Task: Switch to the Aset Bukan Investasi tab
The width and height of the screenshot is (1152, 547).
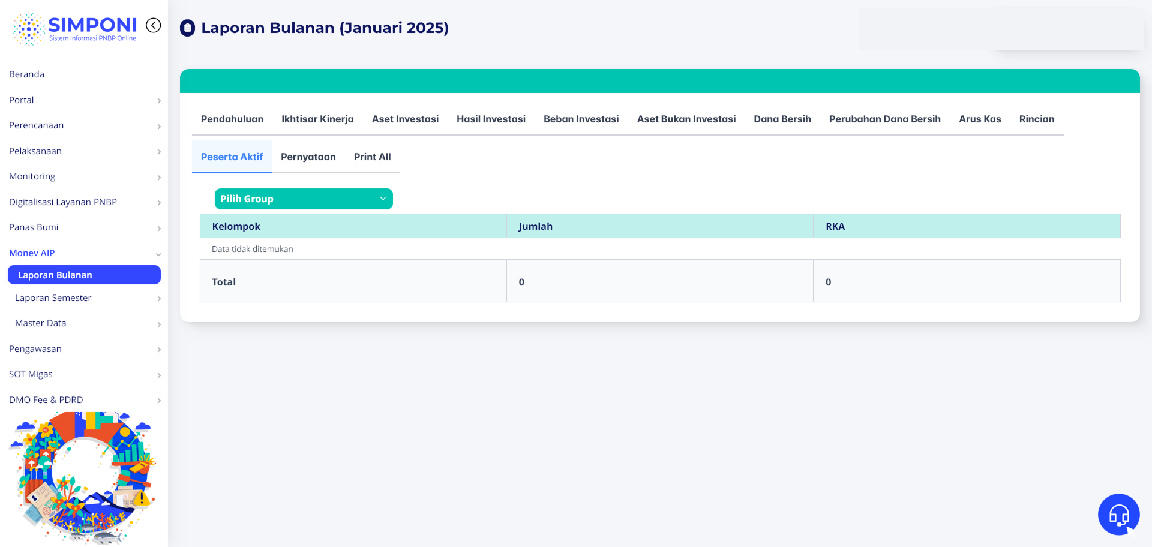Action: (686, 119)
